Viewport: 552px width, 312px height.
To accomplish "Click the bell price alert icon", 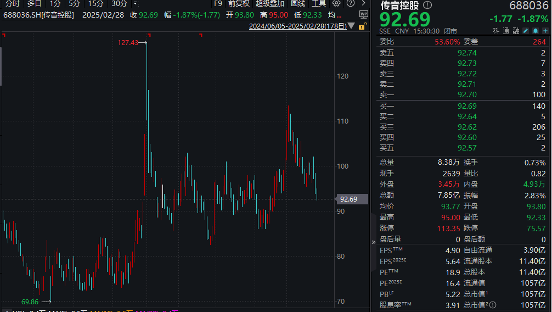I will pos(536,31).
